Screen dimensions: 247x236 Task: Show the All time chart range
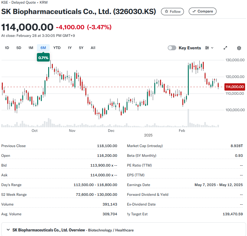(x=93, y=48)
